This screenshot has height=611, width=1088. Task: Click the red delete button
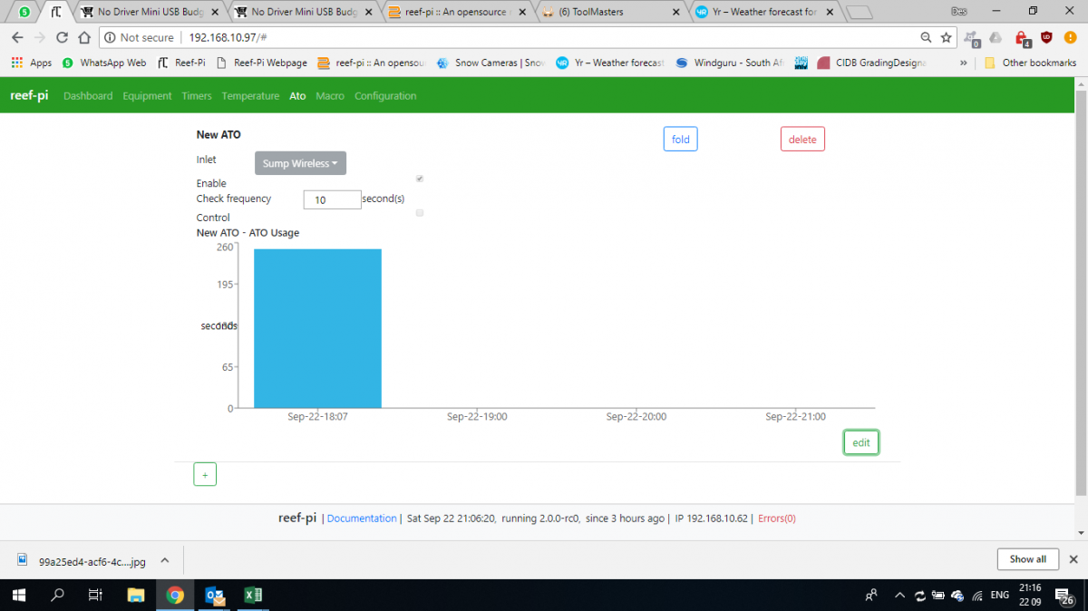click(x=802, y=140)
